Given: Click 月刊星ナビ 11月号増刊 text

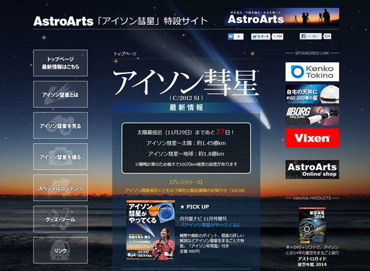Looking at the screenshot, I should [203, 218].
